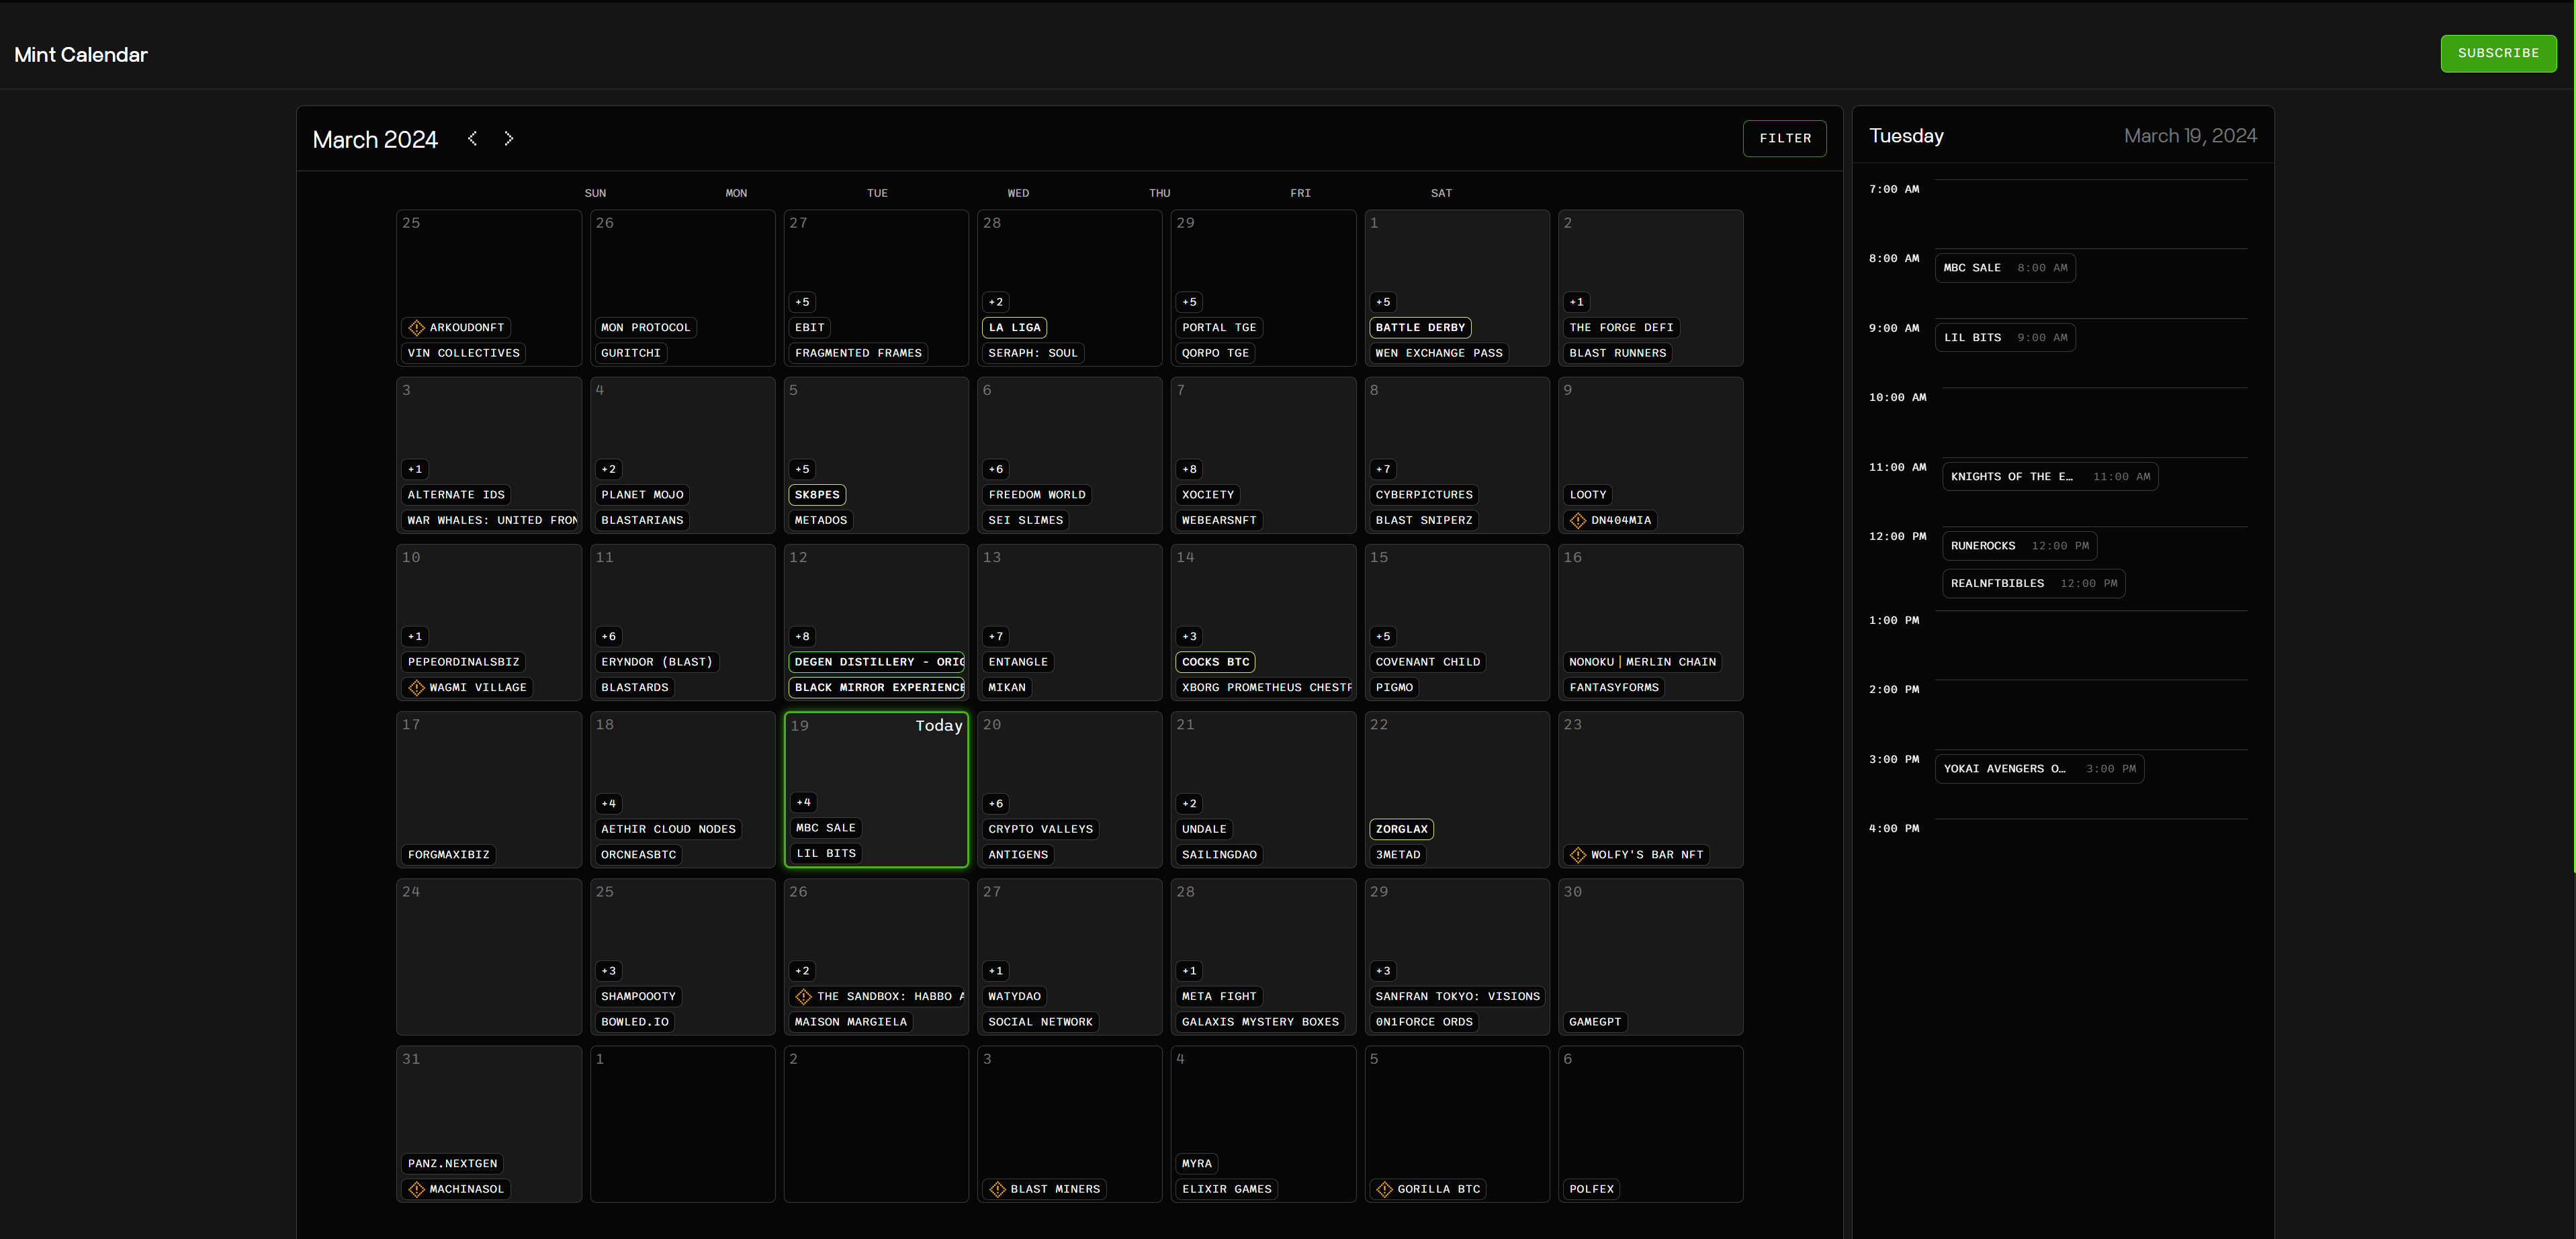Show +7 hidden events on March 8
2576x1239 pixels.
[x=1382, y=469]
